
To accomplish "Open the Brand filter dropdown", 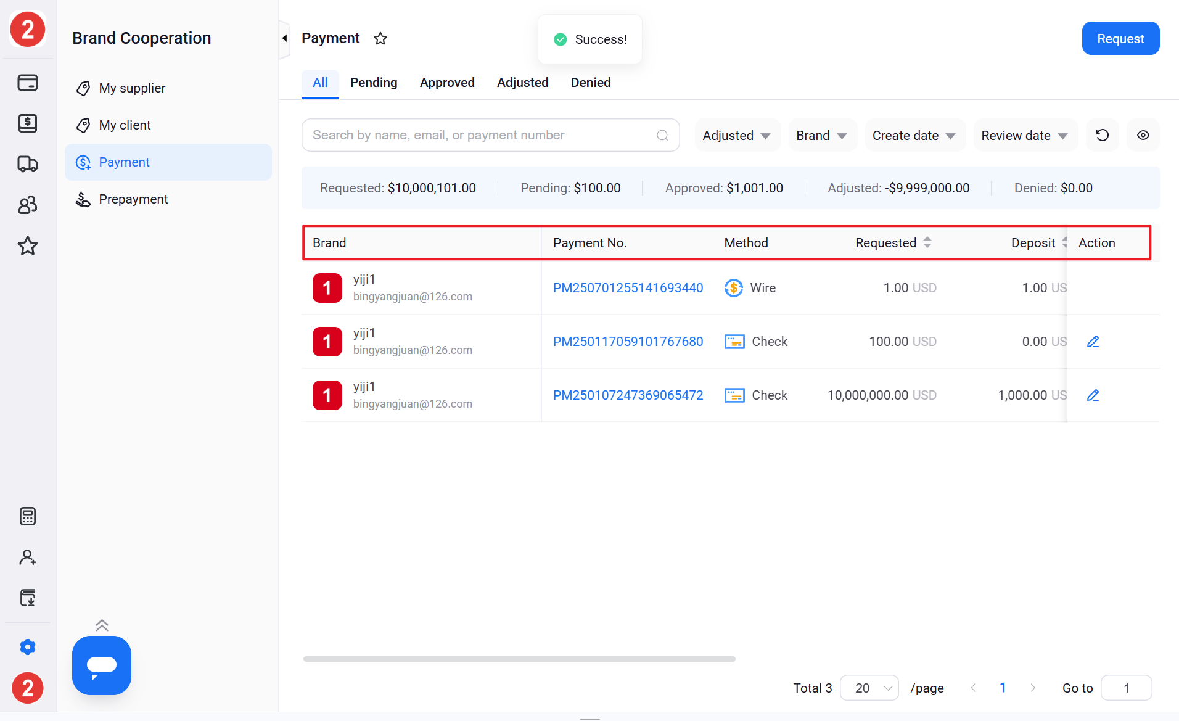I will [x=822, y=135].
